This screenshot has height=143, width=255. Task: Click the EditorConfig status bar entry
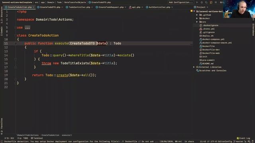(x=225, y=141)
